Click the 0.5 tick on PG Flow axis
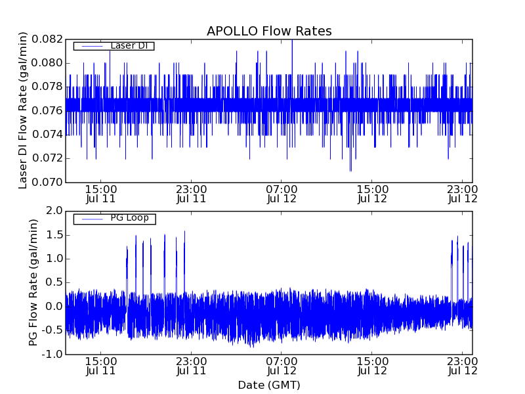The height and width of the screenshot is (394, 525). pyautogui.click(x=54, y=282)
